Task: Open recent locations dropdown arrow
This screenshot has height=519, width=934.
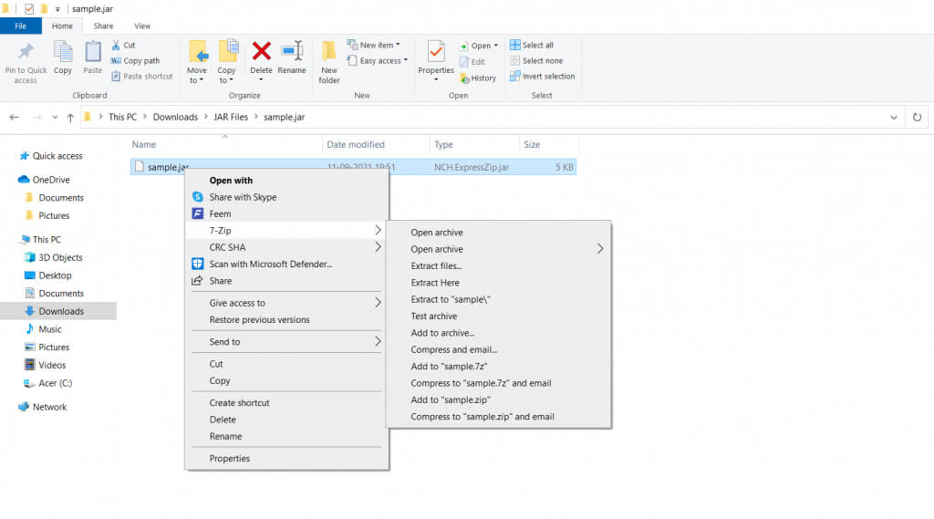Action: pos(55,118)
